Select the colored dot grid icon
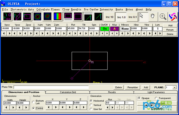The image size is (179, 115). [x=48, y=17]
